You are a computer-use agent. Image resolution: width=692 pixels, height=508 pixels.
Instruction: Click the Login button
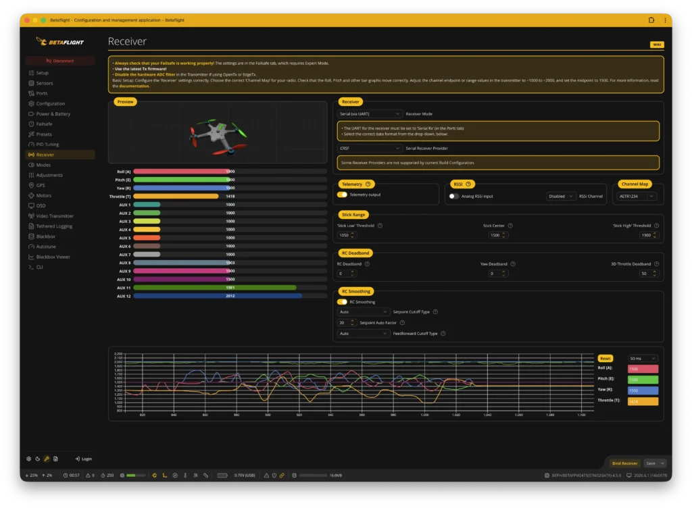pyautogui.click(x=83, y=459)
